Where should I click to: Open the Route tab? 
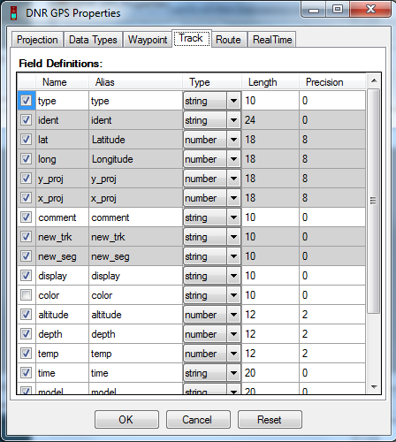coord(228,40)
